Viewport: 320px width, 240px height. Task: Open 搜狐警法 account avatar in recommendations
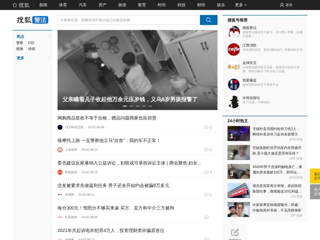pyautogui.click(x=234, y=31)
